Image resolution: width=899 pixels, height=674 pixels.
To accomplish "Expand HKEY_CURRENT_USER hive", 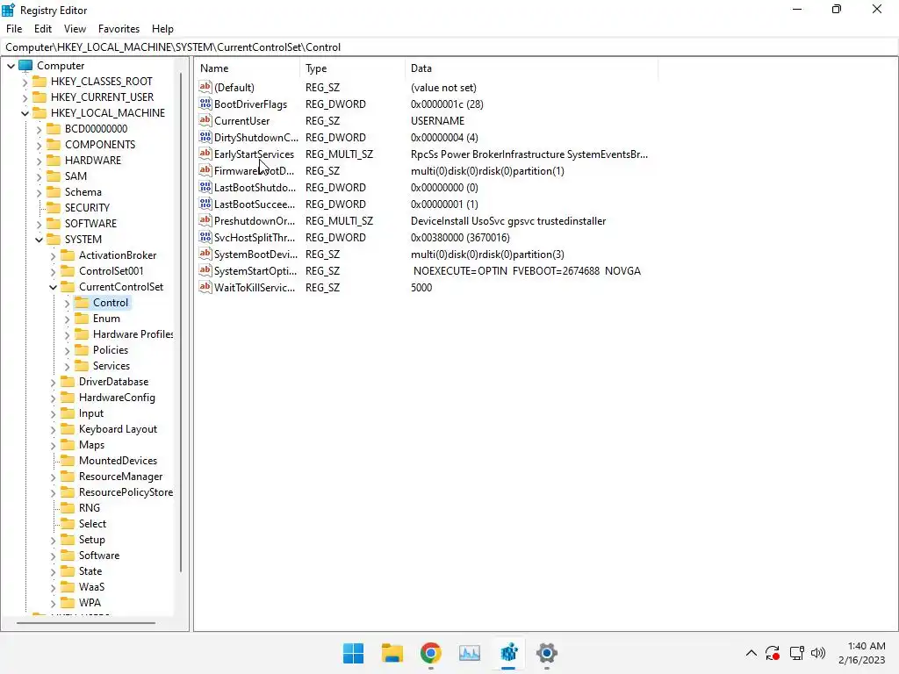I will point(25,97).
